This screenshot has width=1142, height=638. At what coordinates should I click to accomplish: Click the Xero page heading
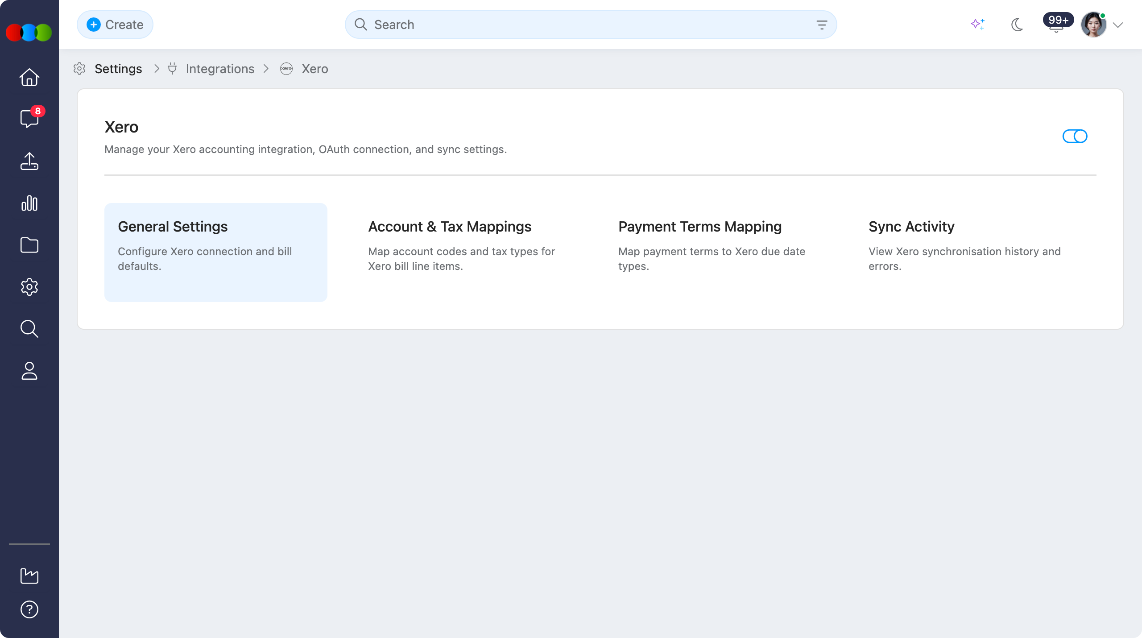[121, 127]
